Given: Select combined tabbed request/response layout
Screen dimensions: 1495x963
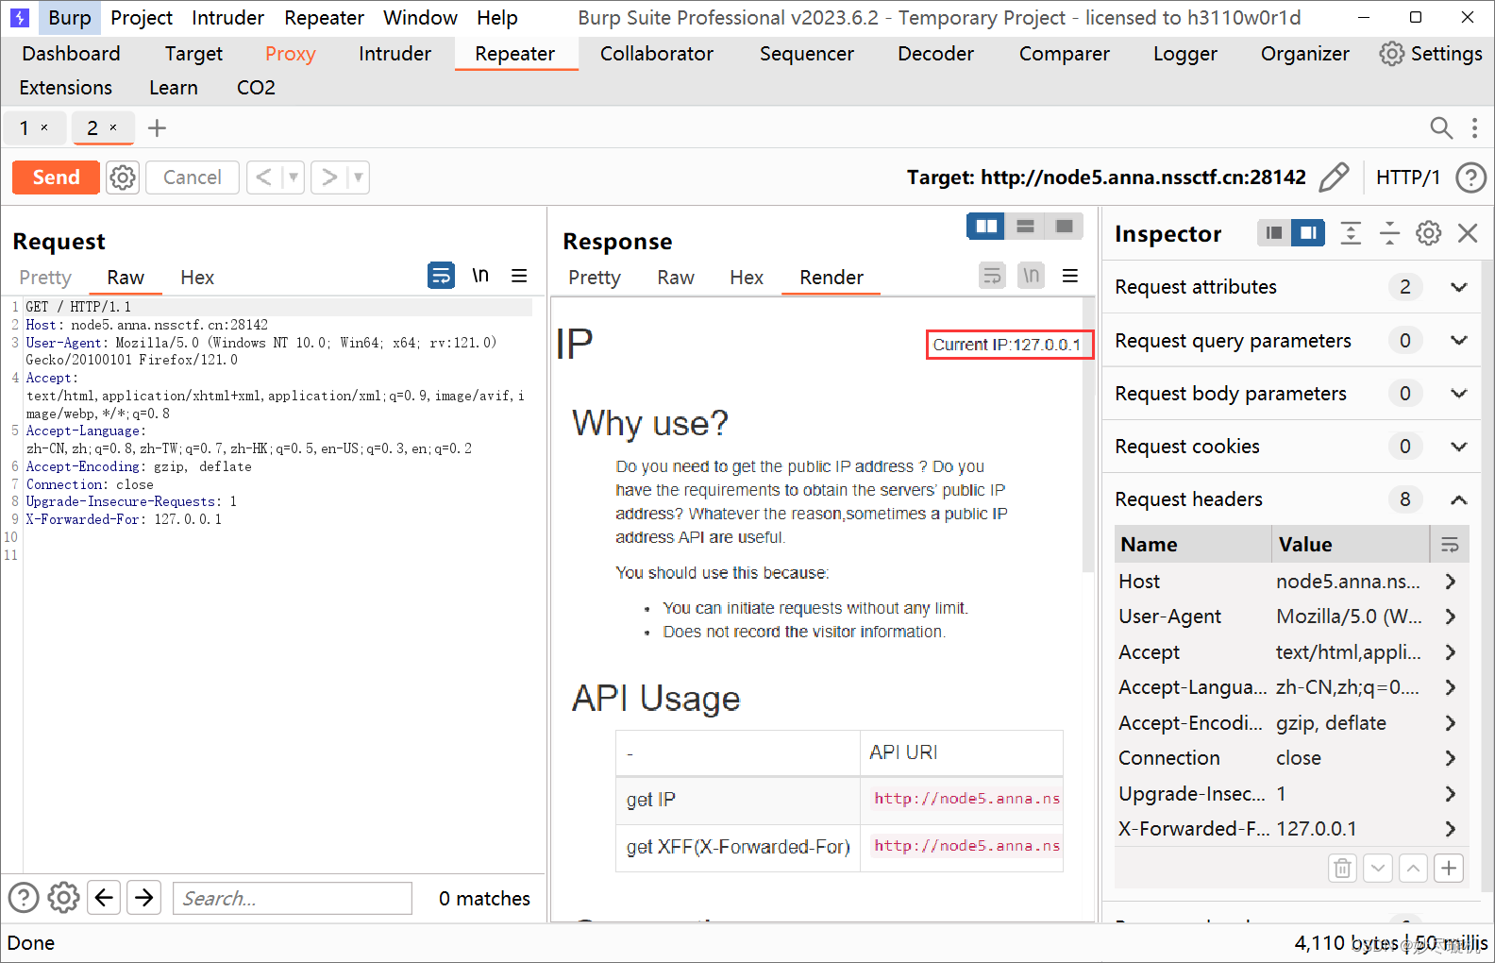Looking at the screenshot, I should point(1064,227).
